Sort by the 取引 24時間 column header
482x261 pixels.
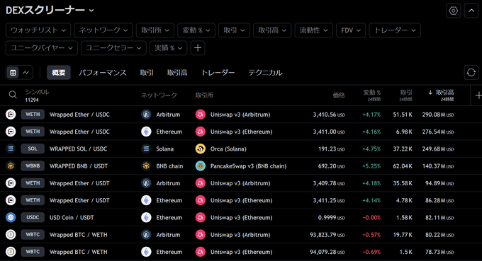(x=405, y=95)
